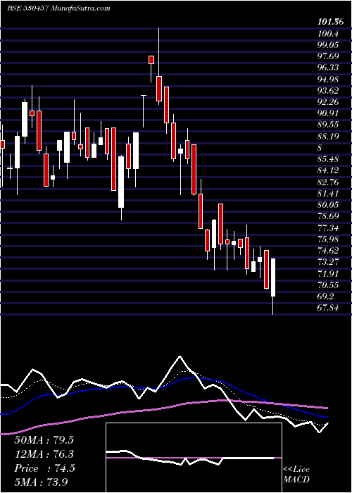Click the <<Live MACD label
The image size is (352, 493).
(296, 475)
